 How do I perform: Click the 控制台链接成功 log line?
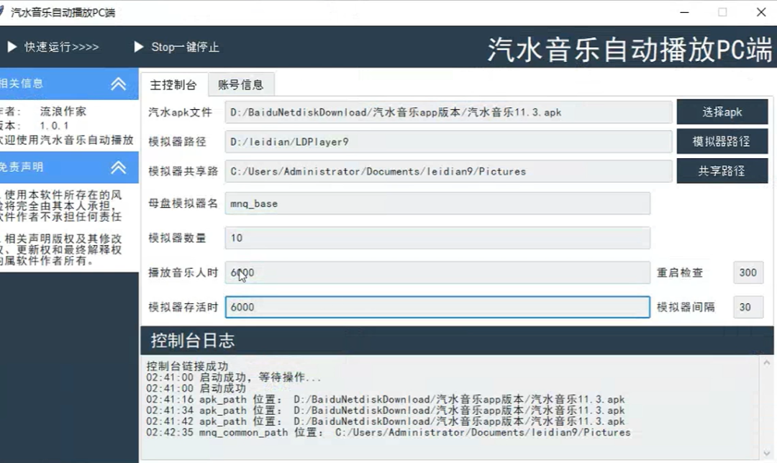[187, 366]
